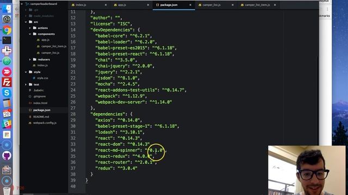Close the package.json tab

coord(190,5)
